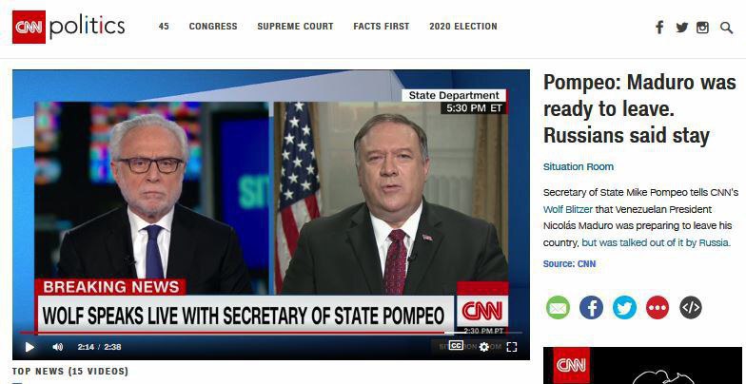Open the search magnifier icon
746x384 pixels.
tap(726, 28)
